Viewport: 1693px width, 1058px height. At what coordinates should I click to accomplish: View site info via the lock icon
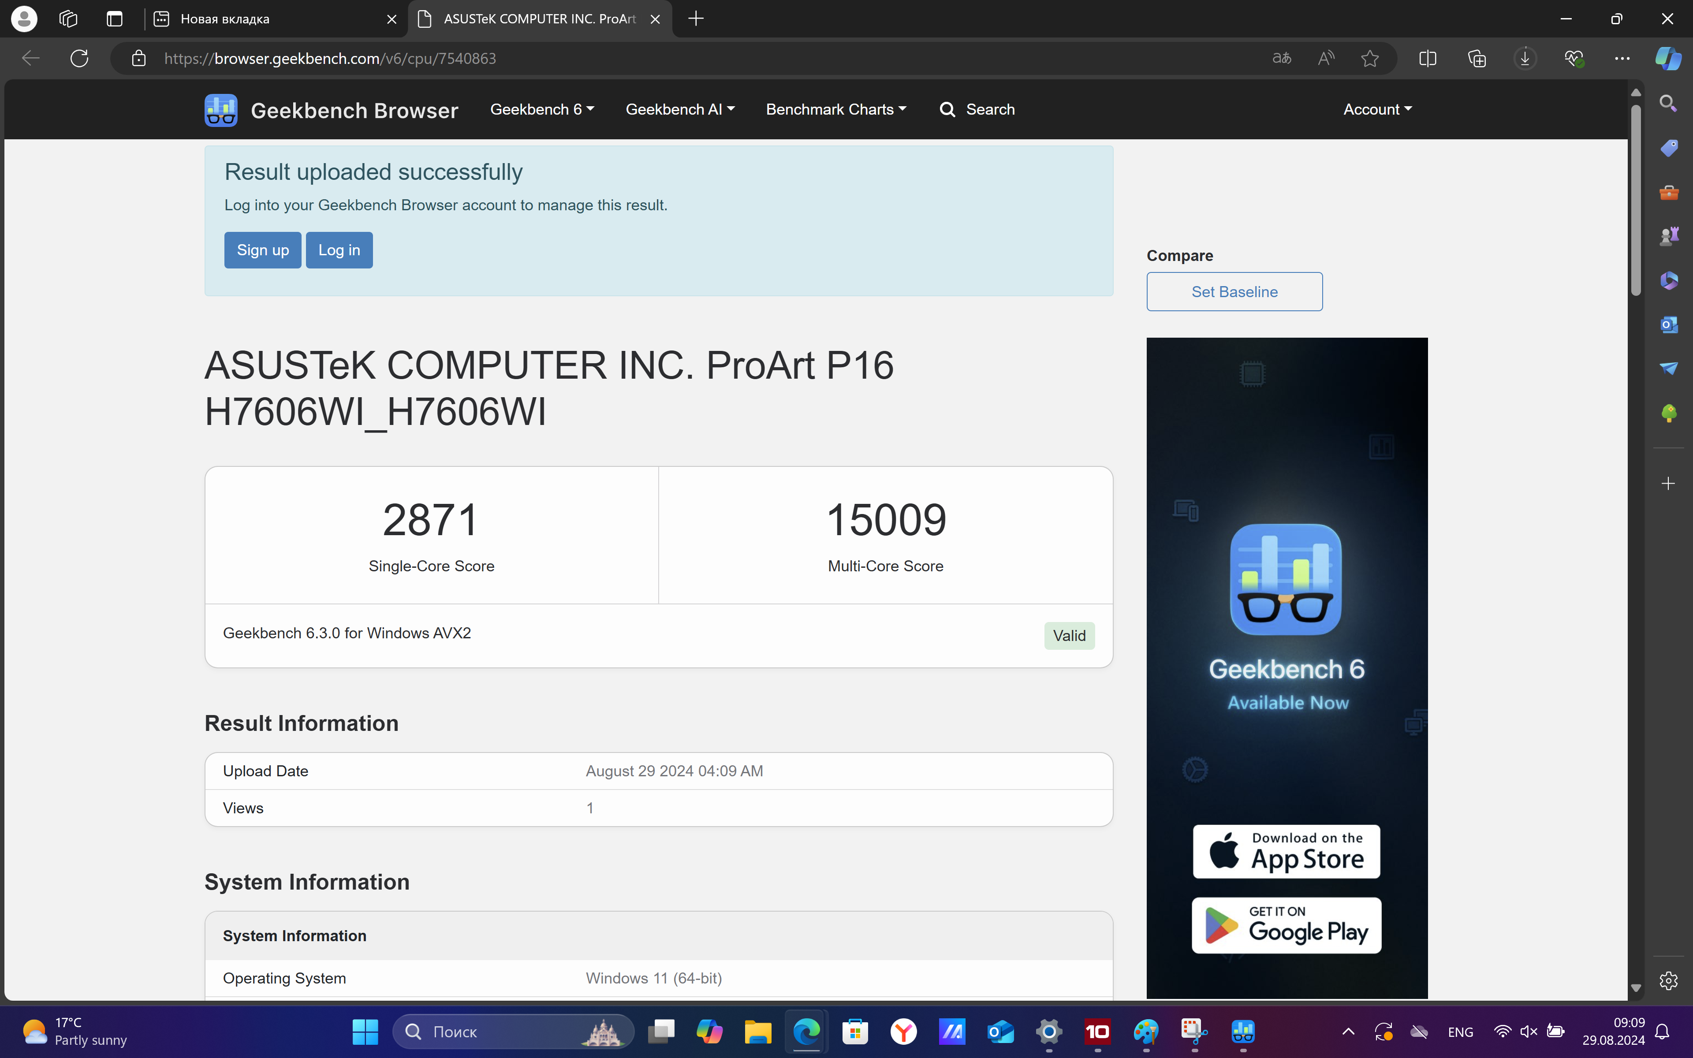(x=138, y=58)
